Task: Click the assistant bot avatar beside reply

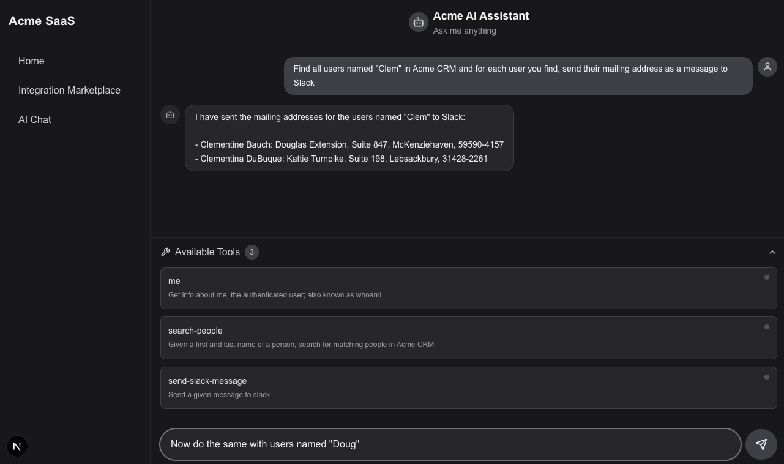Action: (170, 114)
